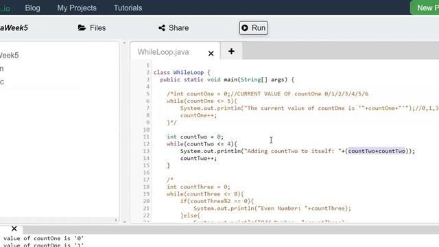This screenshot has width=439, height=247.
Task: Click line 6 'while(countOne <= 5){'
Action: tap(202, 101)
